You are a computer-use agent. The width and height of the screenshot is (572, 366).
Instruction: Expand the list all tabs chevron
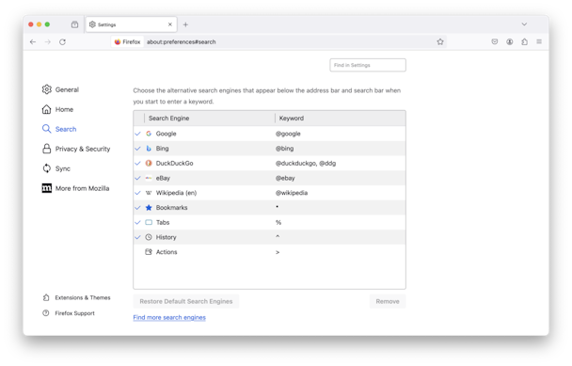pos(524,24)
